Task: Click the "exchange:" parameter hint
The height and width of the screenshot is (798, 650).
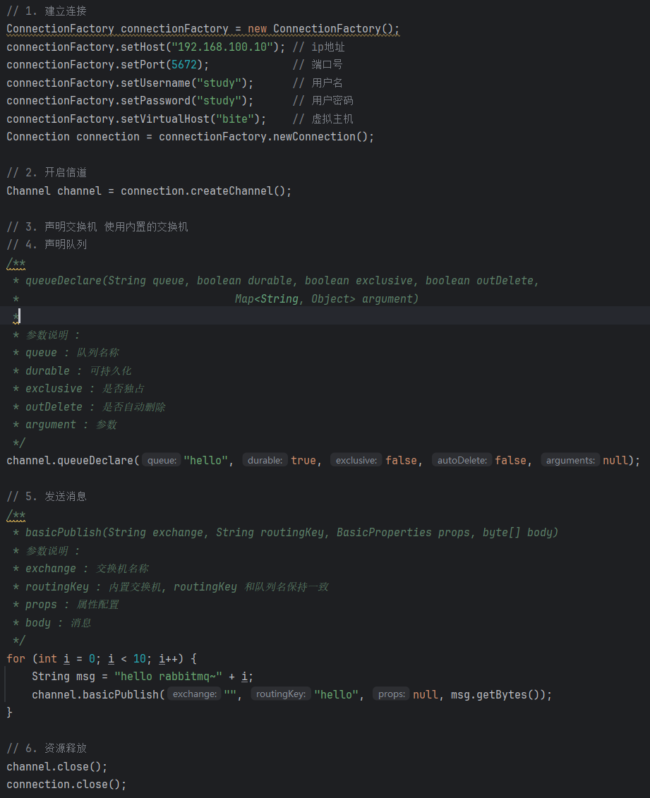Action: click(195, 695)
